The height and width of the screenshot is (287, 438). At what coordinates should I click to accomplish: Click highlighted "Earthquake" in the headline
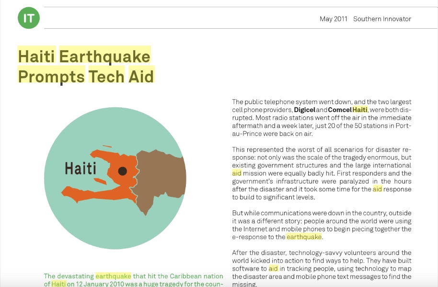click(104, 56)
